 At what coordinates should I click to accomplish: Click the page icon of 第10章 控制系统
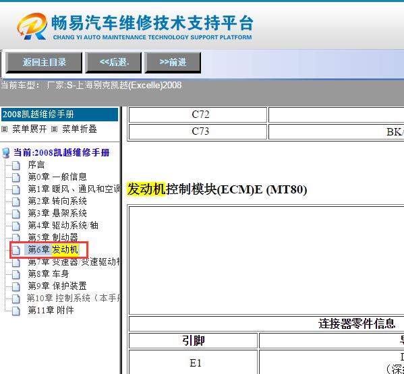pyautogui.click(x=16, y=299)
